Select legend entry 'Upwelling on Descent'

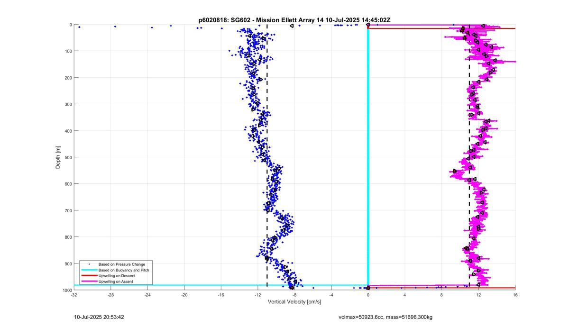(117, 275)
